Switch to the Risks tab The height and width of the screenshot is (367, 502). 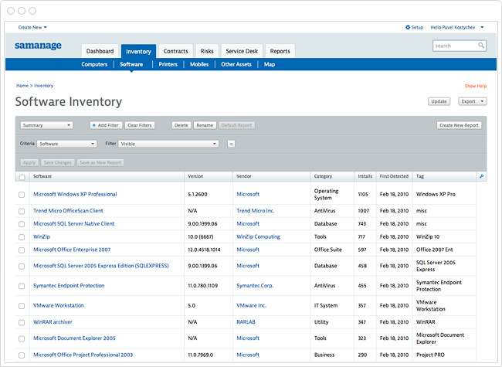pyautogui.click(x=207, y=51)
